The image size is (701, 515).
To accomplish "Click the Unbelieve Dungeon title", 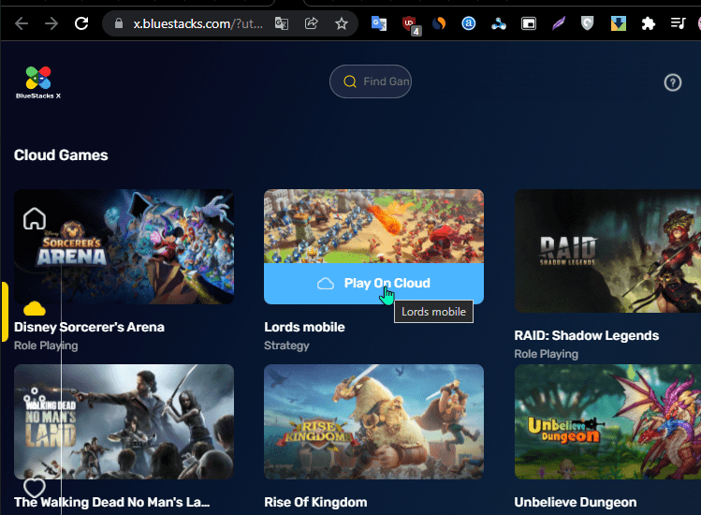I will 576,502.
